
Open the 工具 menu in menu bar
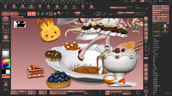[75, 3]
